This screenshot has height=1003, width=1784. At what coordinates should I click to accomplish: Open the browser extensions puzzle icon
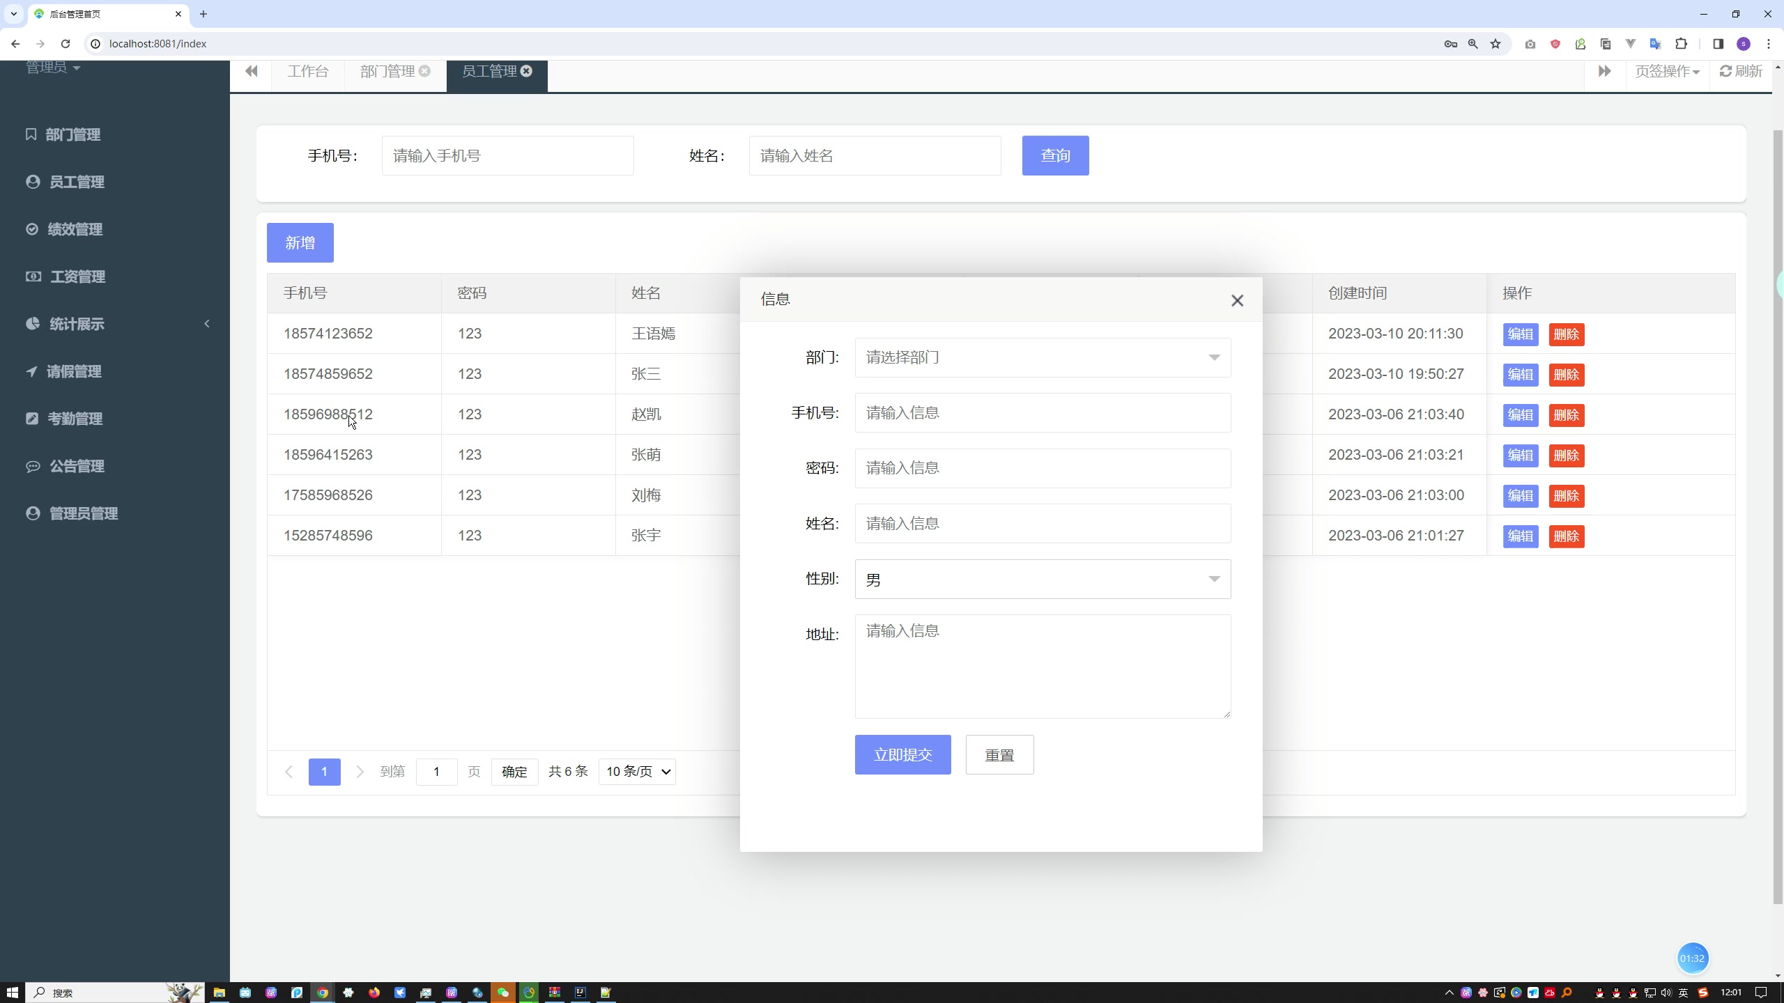1681,44
